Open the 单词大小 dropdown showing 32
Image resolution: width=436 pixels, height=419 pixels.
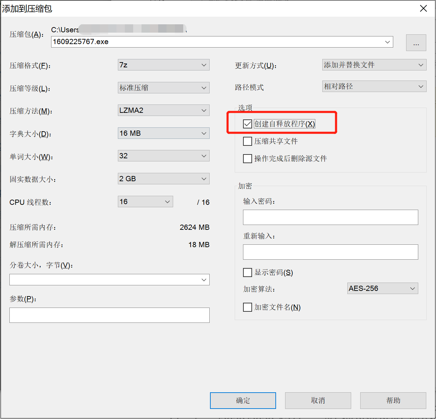163,156
